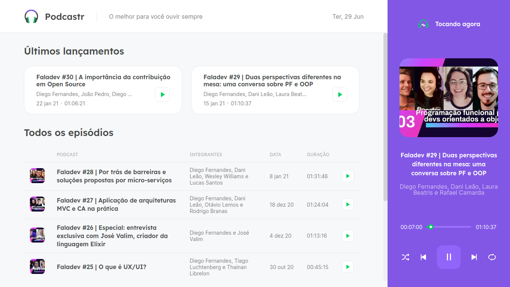Open the Faladev #27 thumbnail
The height and width of the screenshot is (287, 510).
coord(37,204)
